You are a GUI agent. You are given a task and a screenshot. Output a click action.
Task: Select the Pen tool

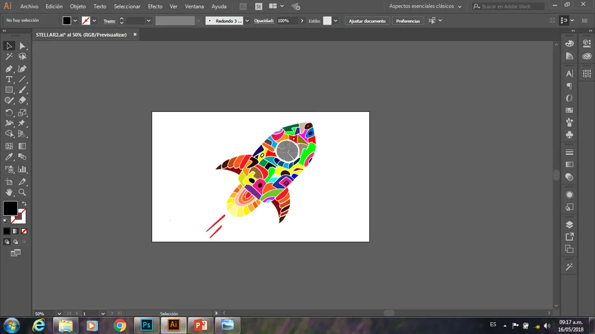point(9,69)
